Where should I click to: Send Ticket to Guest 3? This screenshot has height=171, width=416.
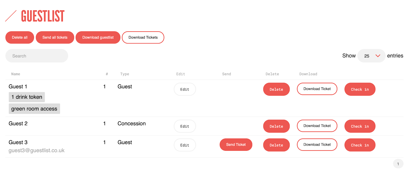[x=236, y=145]
